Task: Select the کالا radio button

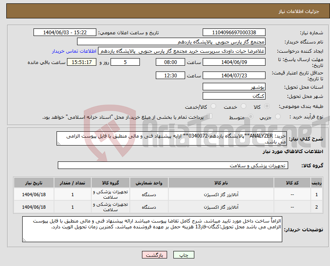Action: point(268,107)
